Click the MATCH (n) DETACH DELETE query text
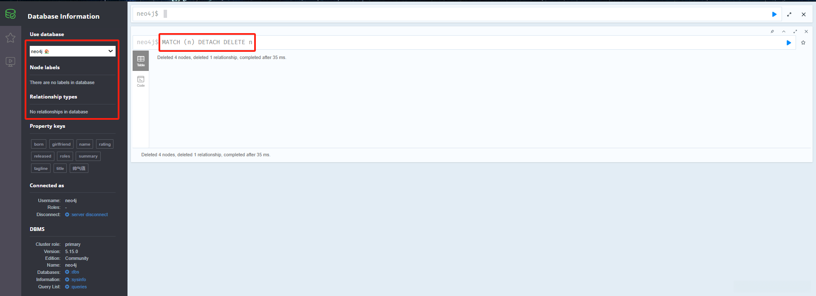This screenshot has width=816, height=296. tap(207, 42)
